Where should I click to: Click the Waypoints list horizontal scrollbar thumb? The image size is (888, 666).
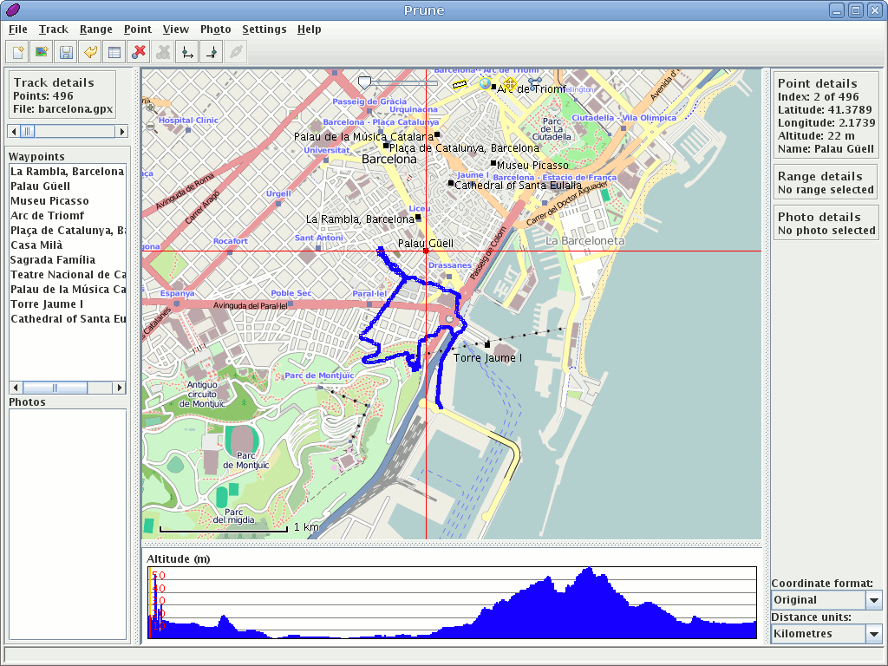(55, 388)
